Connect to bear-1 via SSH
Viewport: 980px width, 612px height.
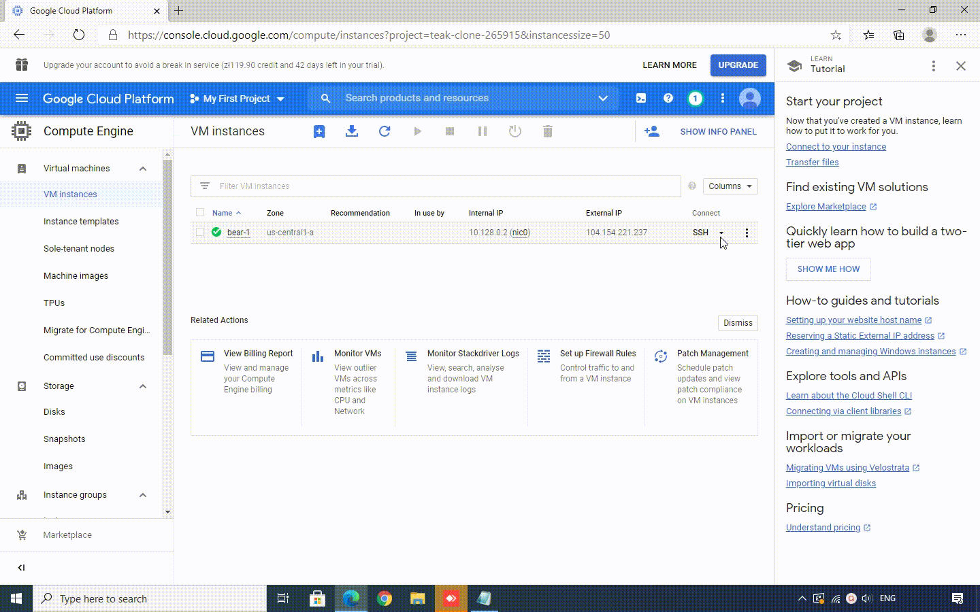700,233
